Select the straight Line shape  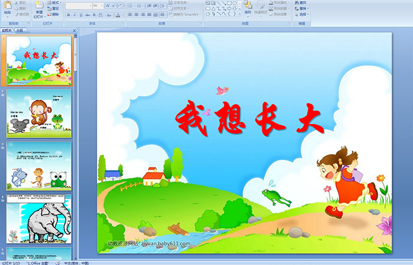pos(219,3)
